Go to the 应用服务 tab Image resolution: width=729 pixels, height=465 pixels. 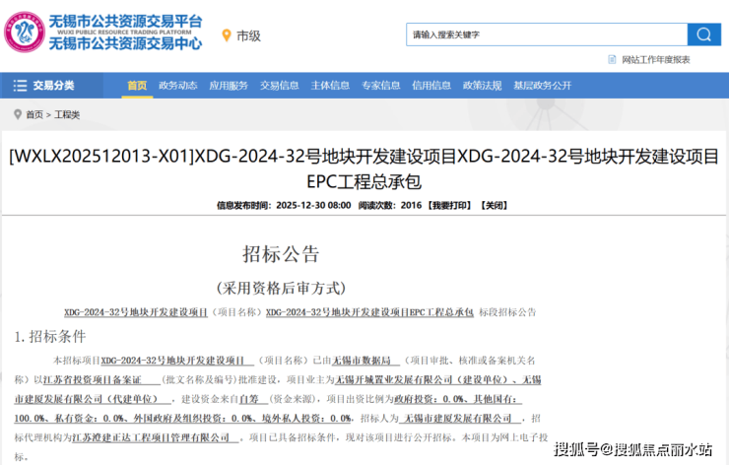coord(229,86)
